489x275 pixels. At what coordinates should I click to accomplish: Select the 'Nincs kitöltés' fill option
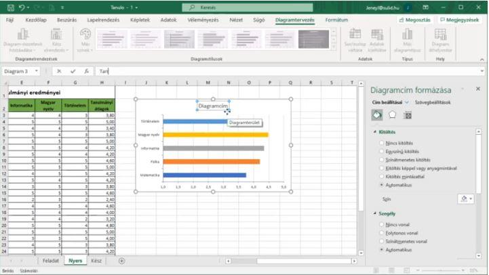pyautogui.click(x=382, y=143)
